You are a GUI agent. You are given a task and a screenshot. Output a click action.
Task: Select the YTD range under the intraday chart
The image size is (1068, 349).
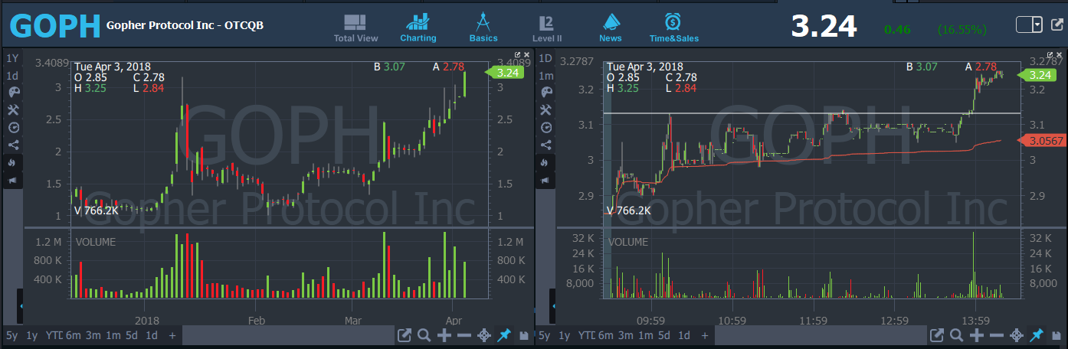pyautogui.click(x=587, y=335)
